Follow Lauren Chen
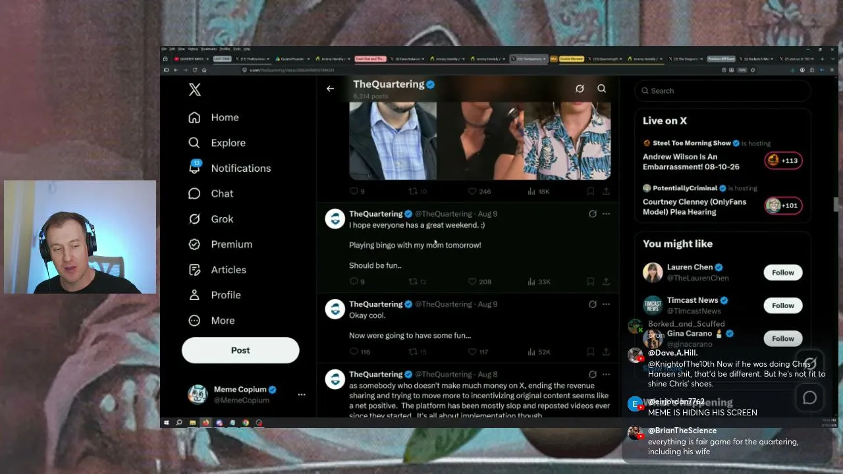The width and height of the screenshot is (843, 474). click(783, 273)
